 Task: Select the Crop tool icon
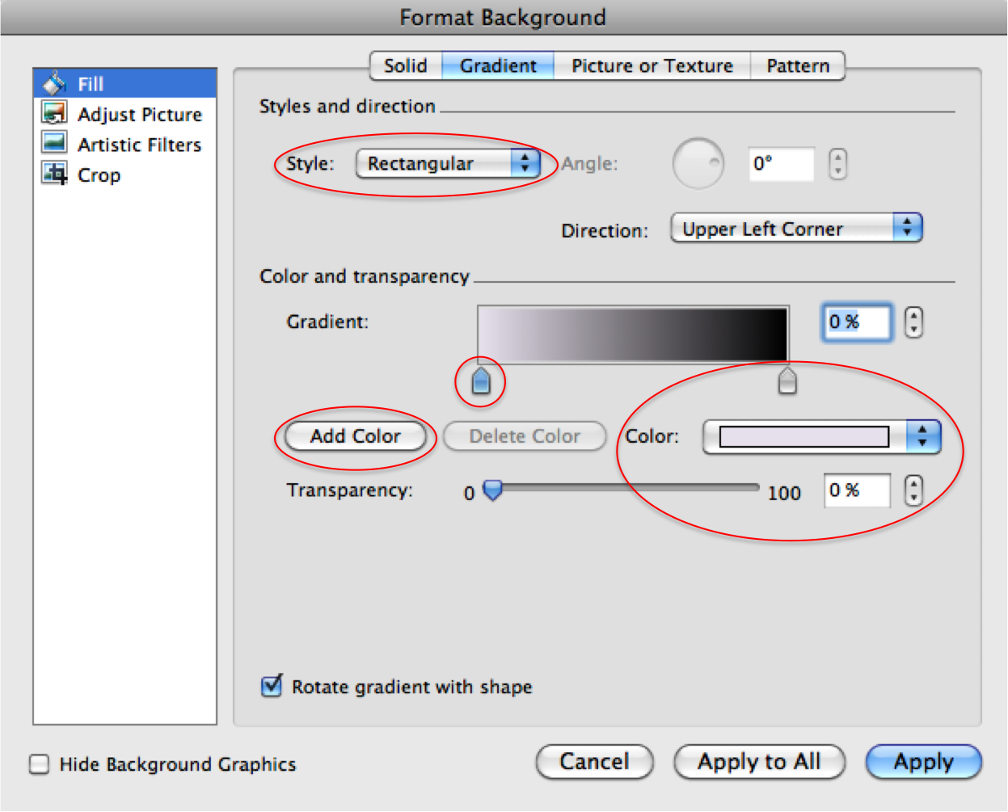[x=54, y=174]
